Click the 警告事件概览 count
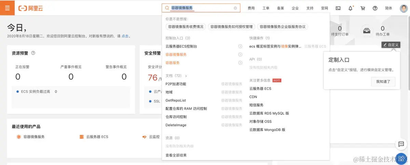Screen dimensions: 410x165 pos(124,77)
